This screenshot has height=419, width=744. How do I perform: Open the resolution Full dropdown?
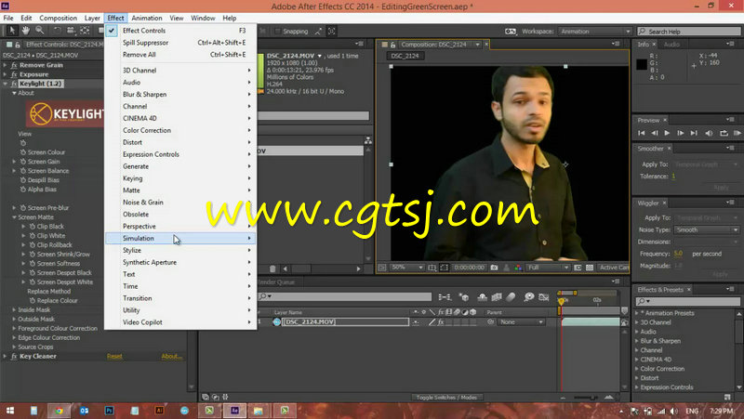click(548, 268)
